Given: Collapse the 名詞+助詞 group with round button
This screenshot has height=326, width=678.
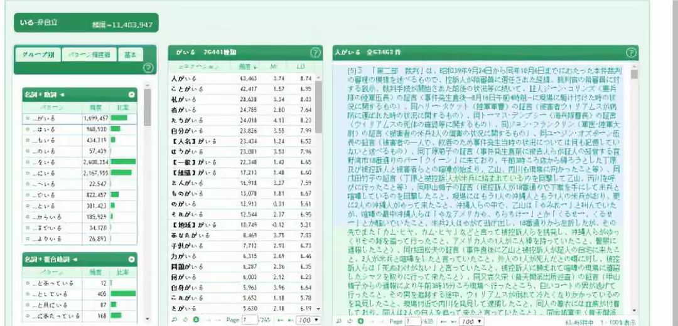Looking at the screenshot, I should 131,95.
